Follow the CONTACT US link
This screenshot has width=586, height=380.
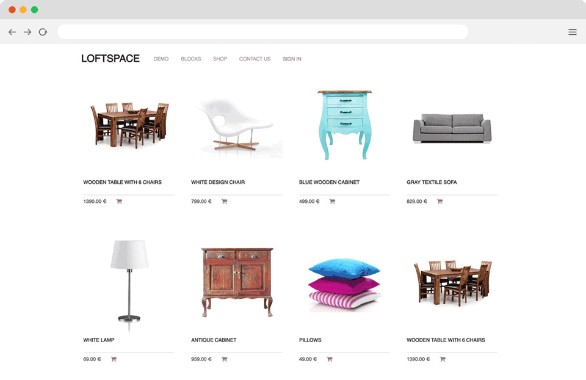255,59
